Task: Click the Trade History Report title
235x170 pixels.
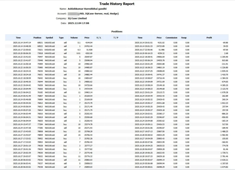Action: (117, 4)
